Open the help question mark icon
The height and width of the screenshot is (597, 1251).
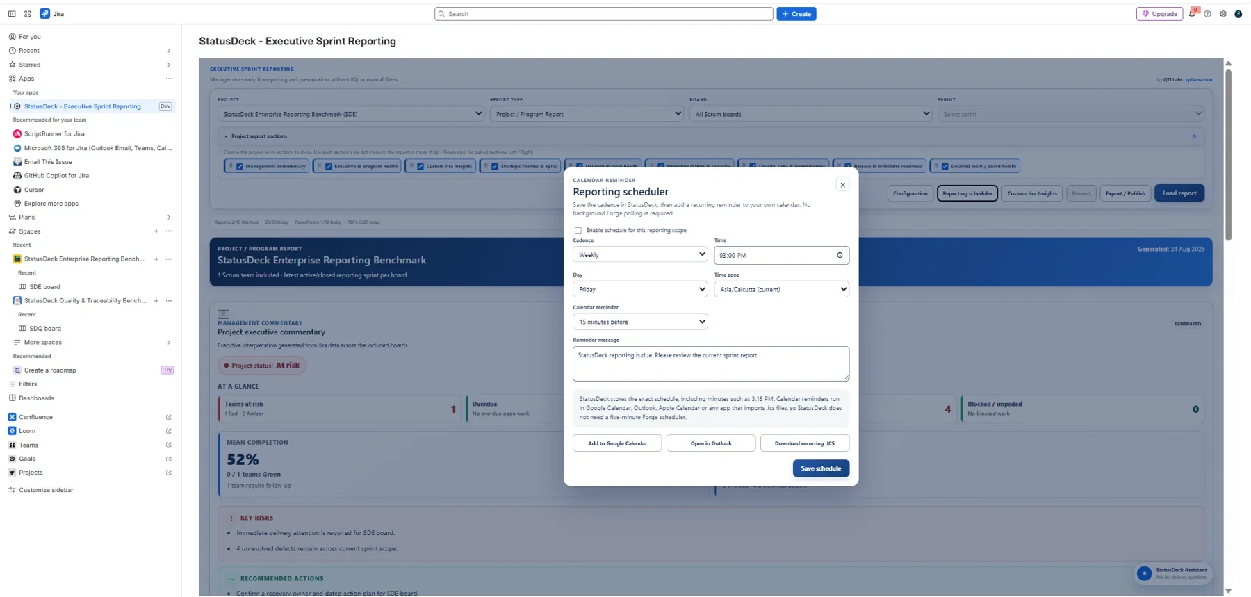point(1208,14)
